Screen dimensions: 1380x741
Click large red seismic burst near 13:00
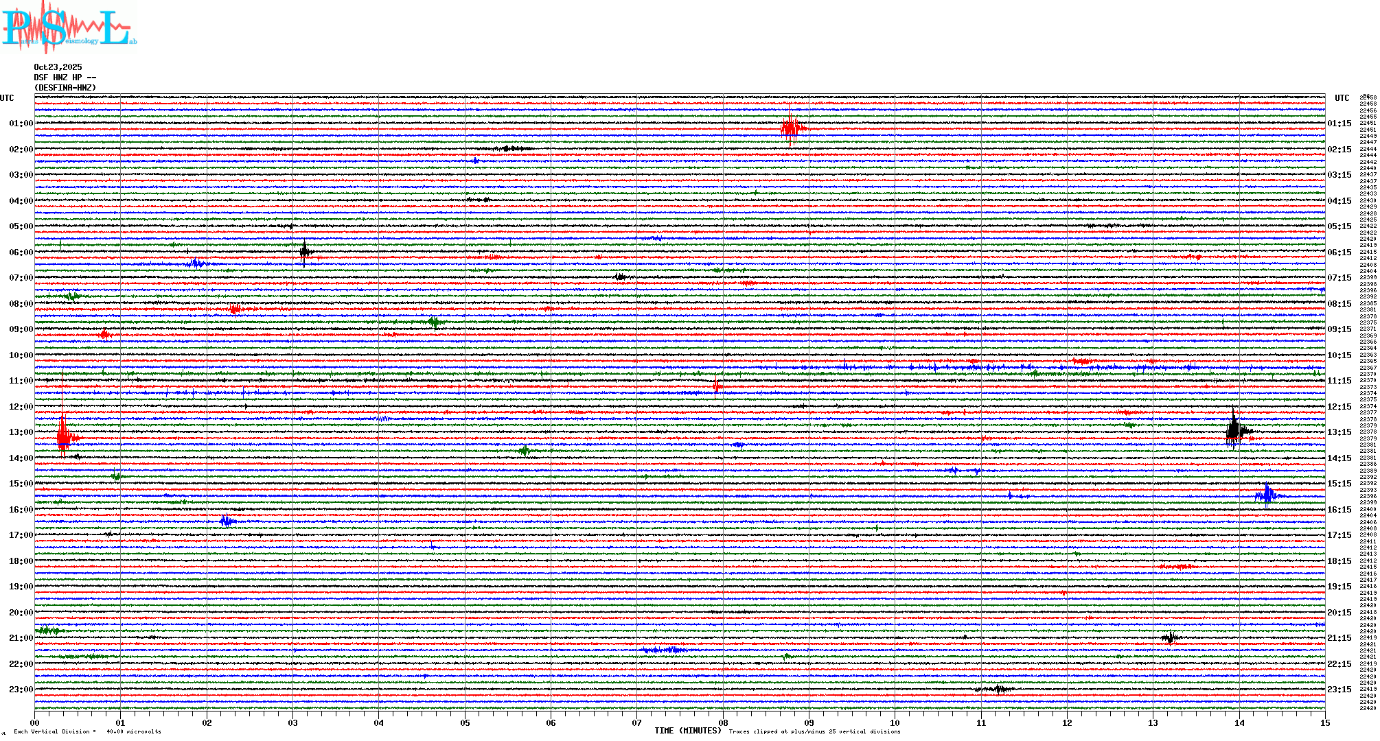coord(64,436)
